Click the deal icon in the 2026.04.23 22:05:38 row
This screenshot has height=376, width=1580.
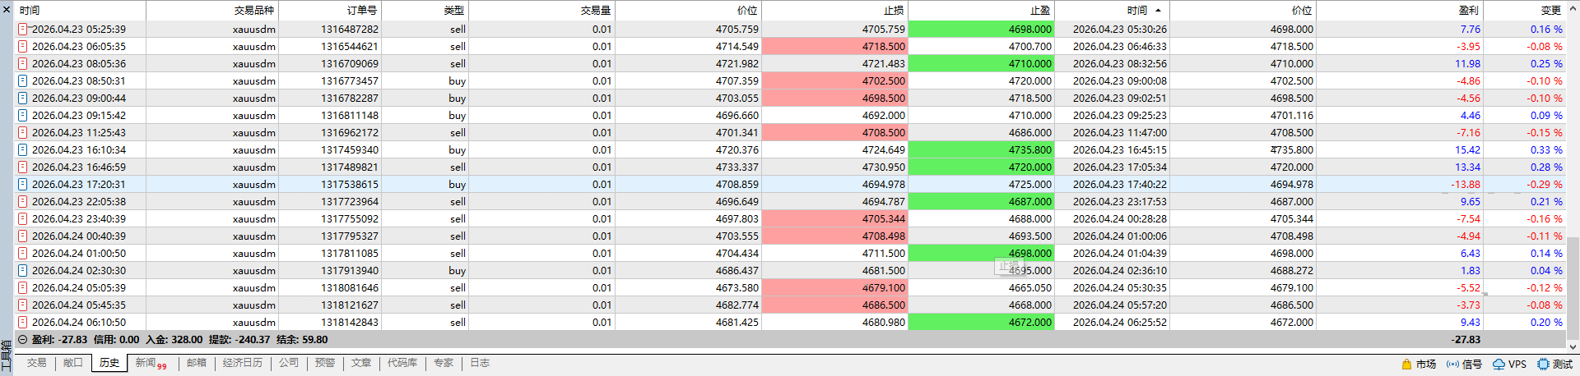point(23,202)
